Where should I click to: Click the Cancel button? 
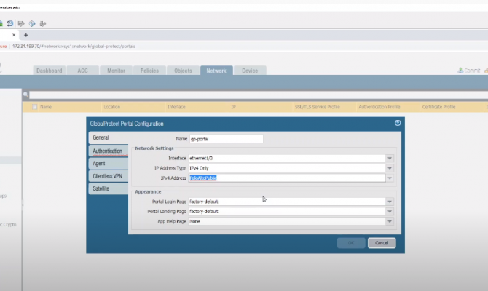tap(382, 243)
